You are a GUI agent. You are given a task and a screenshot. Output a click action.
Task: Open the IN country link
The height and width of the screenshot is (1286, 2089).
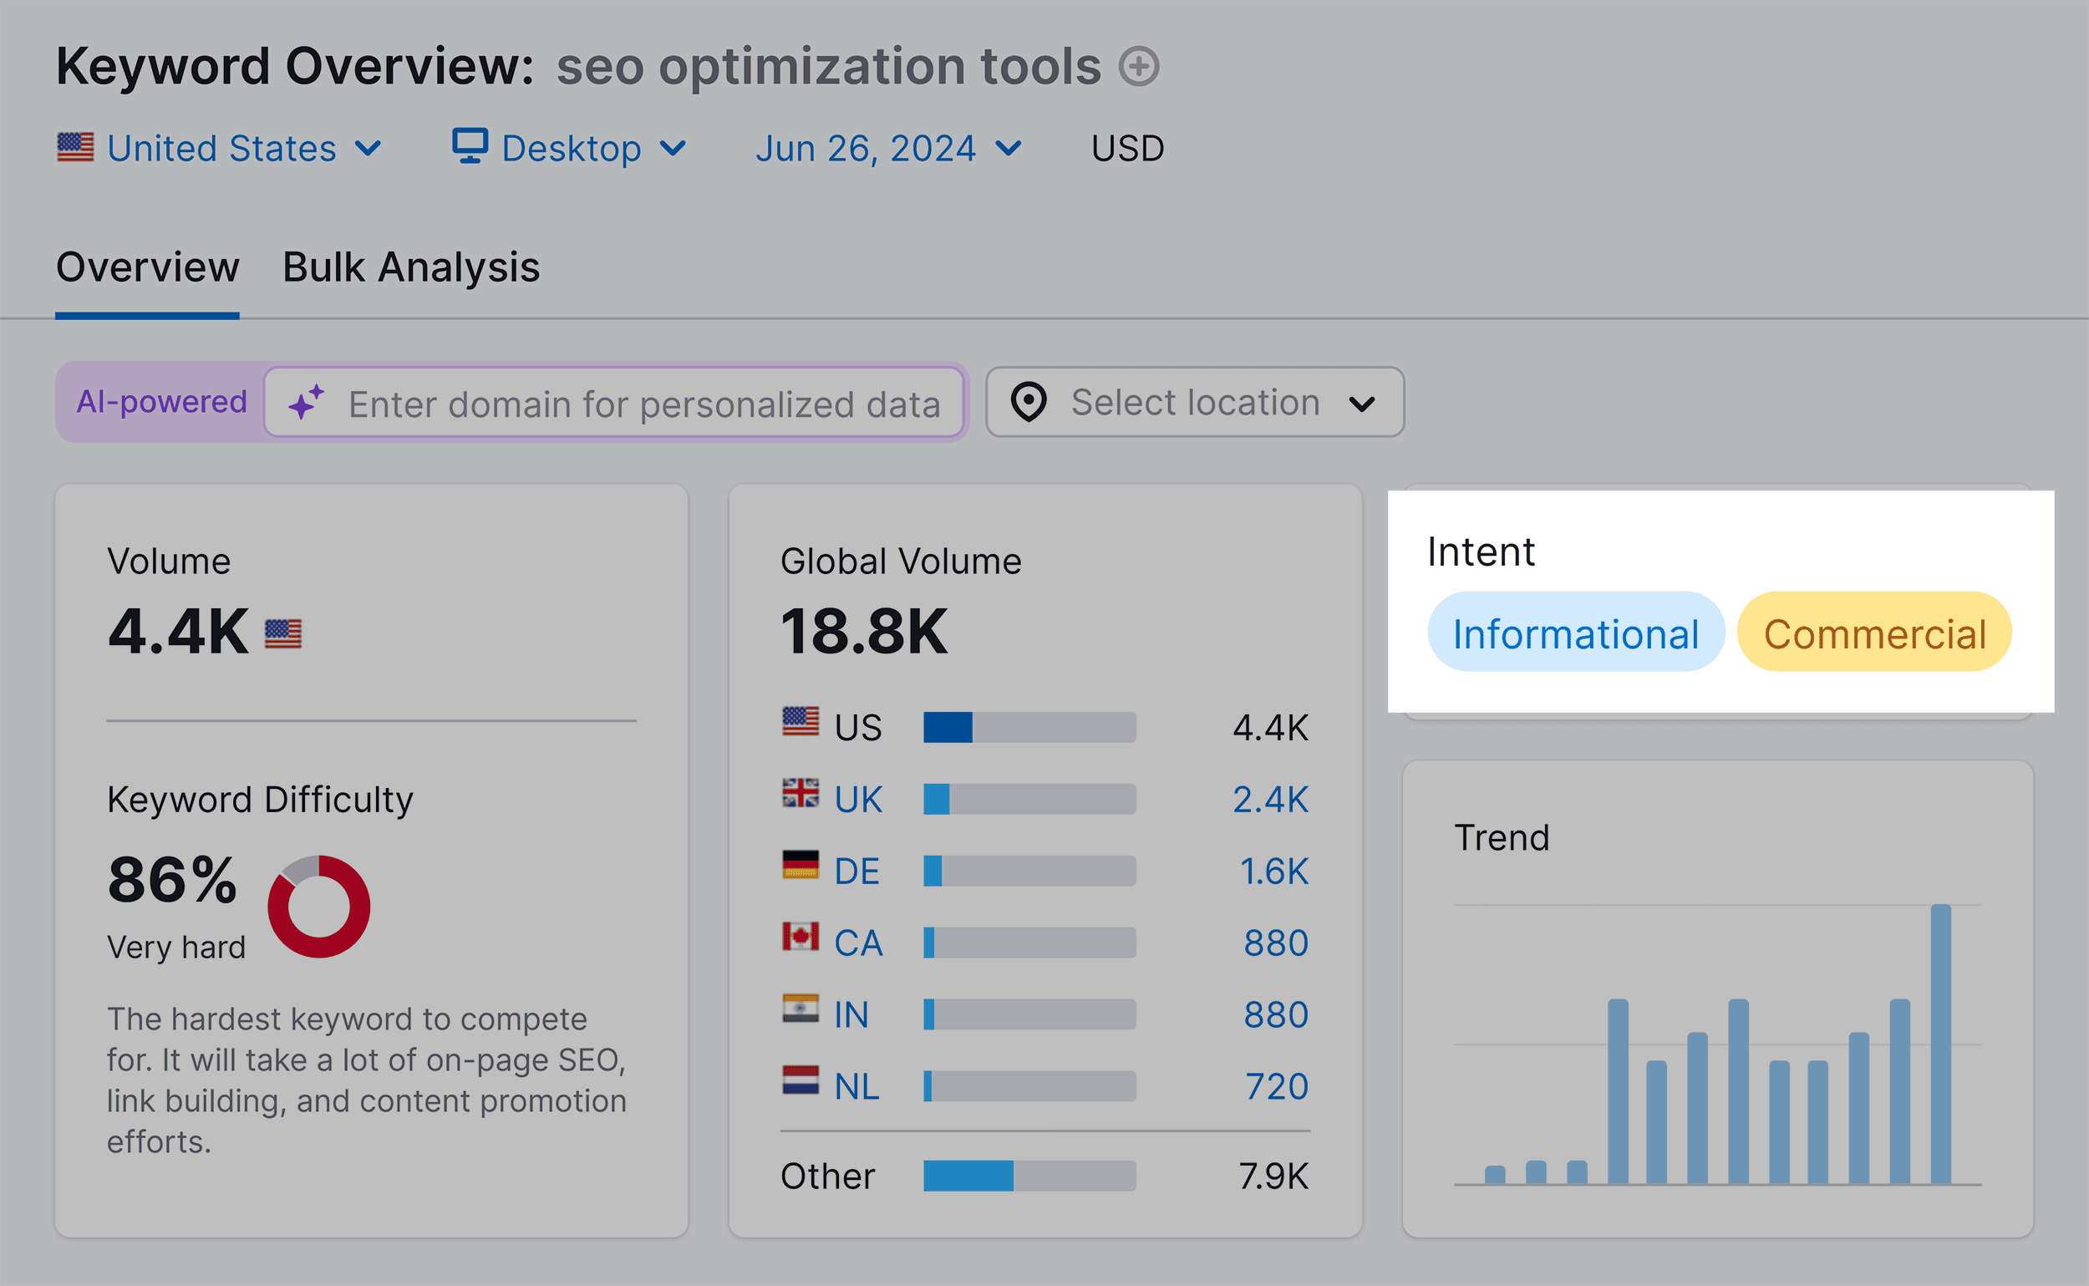tap(851, 1014)
